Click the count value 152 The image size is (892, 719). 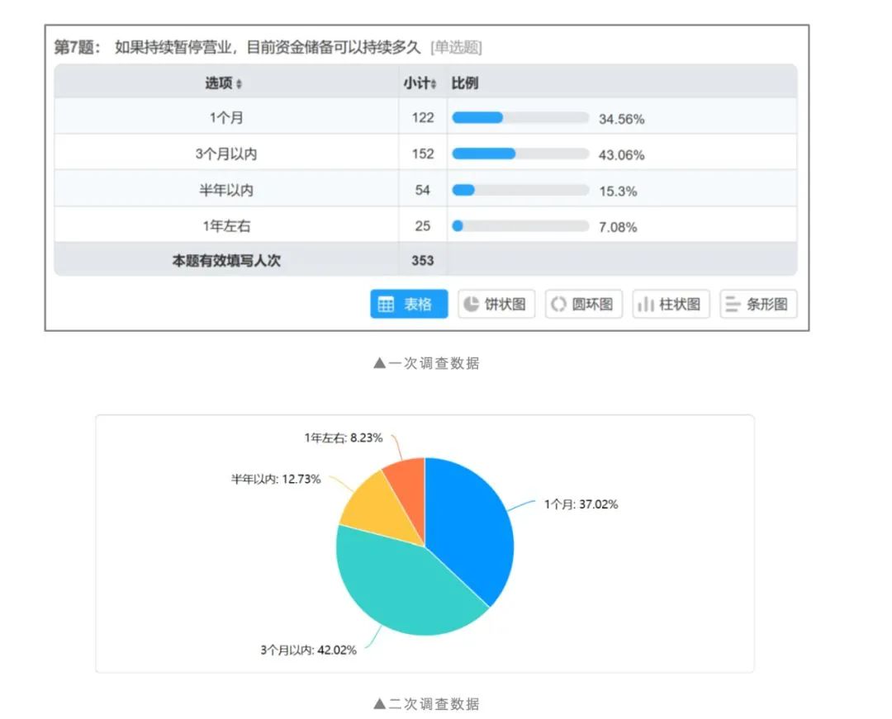coord(423,154)
